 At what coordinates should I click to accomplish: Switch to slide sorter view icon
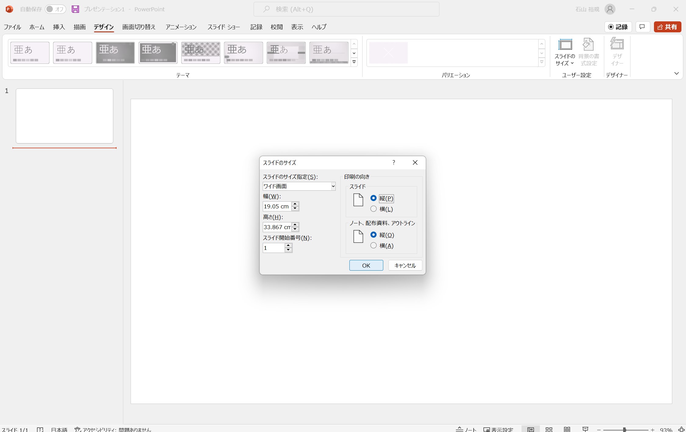[549, 429]
